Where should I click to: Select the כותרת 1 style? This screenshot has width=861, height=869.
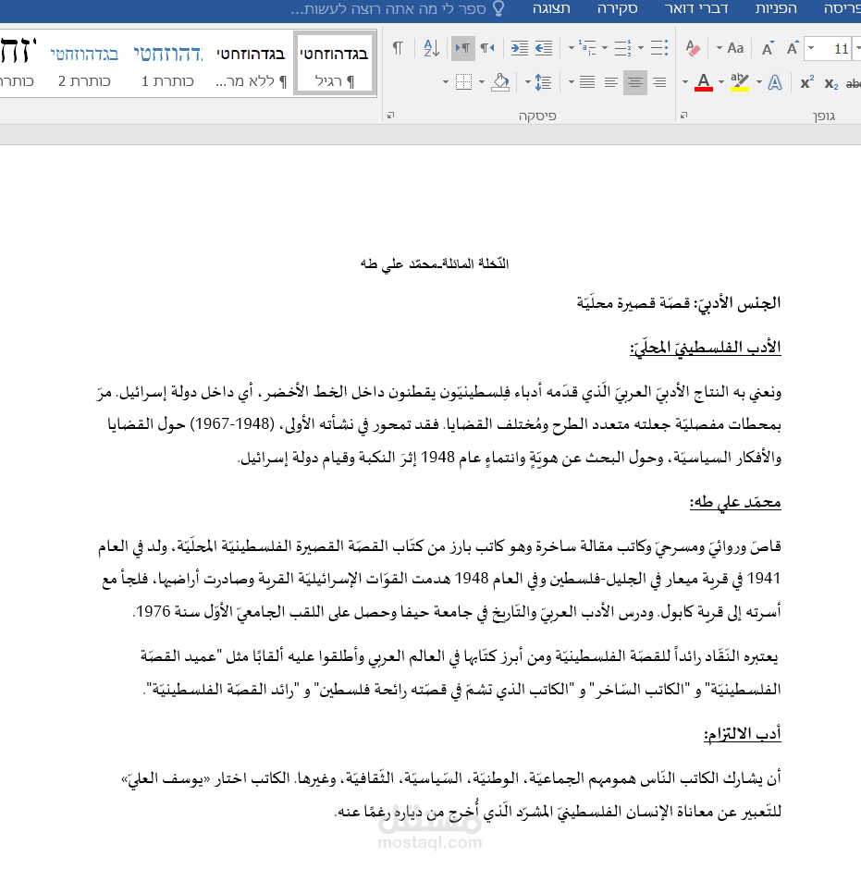(x=167, y=65)
